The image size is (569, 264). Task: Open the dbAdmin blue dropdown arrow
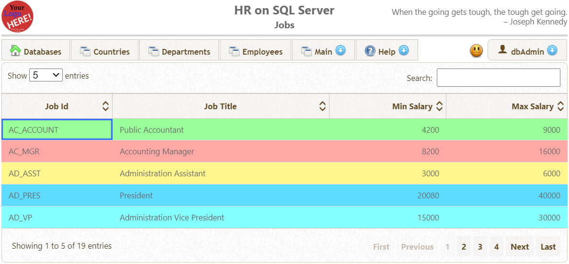coord(552,50)
